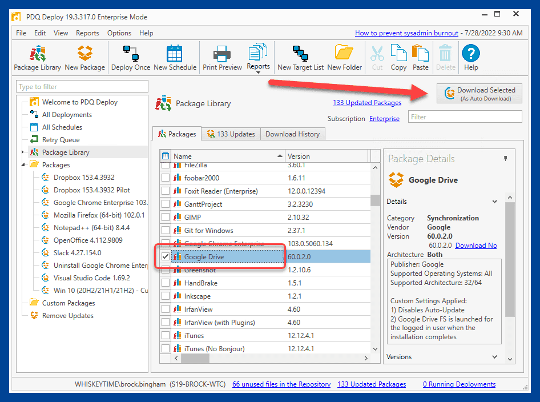This screenshot has width=540, height=402.
Task: Check the GanttProject checkbox
Action: point(166,204)
